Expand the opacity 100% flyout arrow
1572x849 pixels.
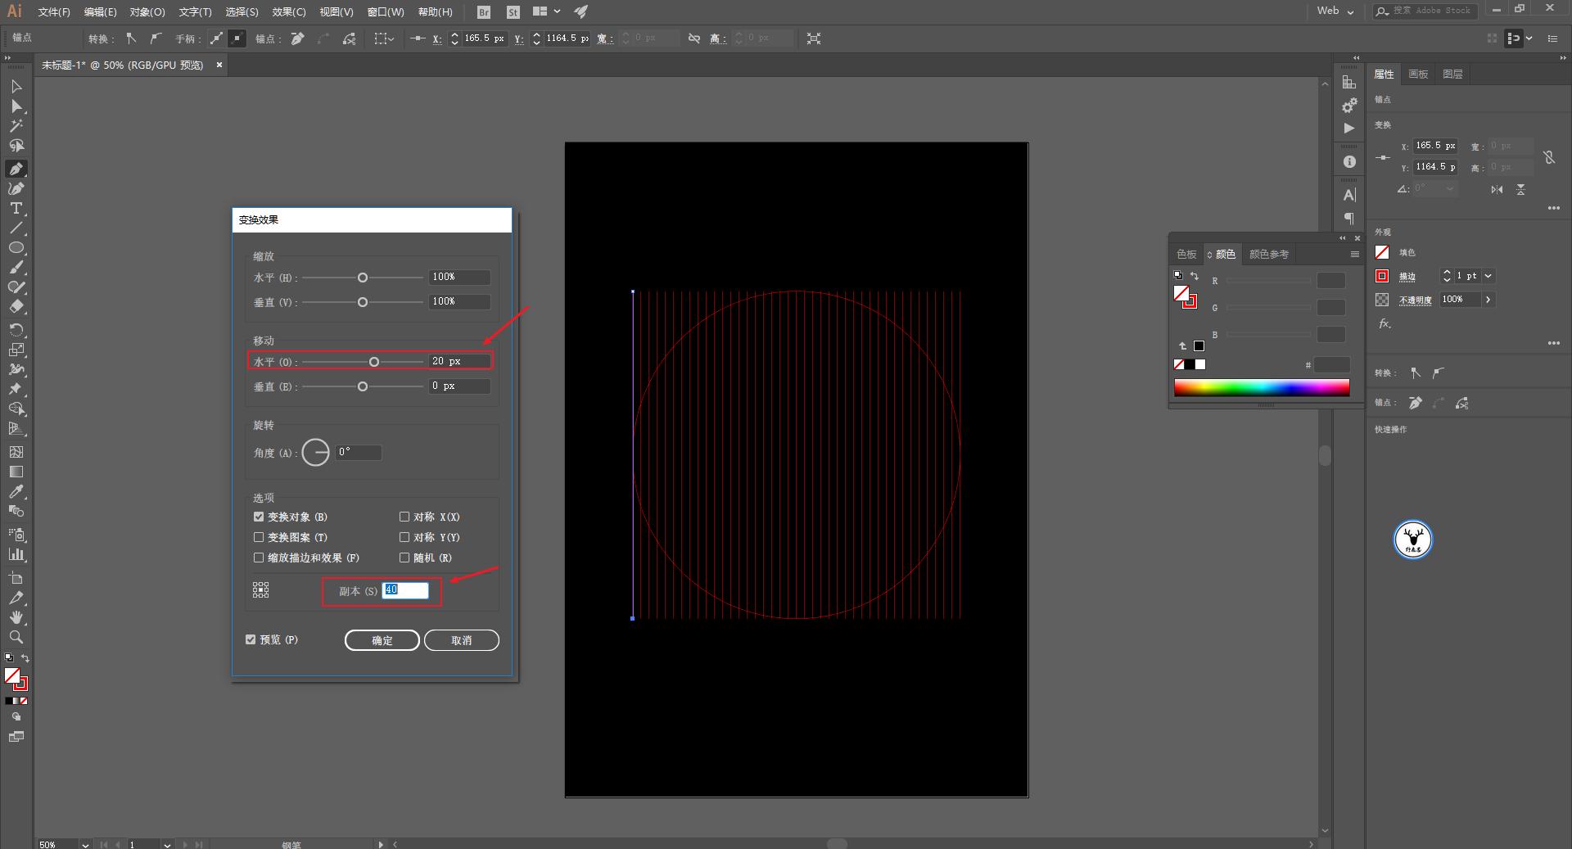pos(1488,300)
